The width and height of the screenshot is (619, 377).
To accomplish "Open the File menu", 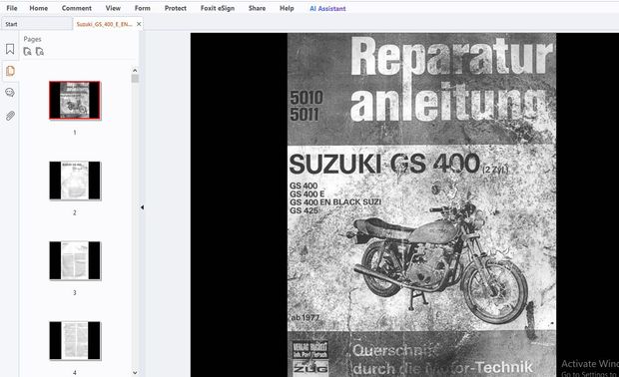I will click(12, 8).
